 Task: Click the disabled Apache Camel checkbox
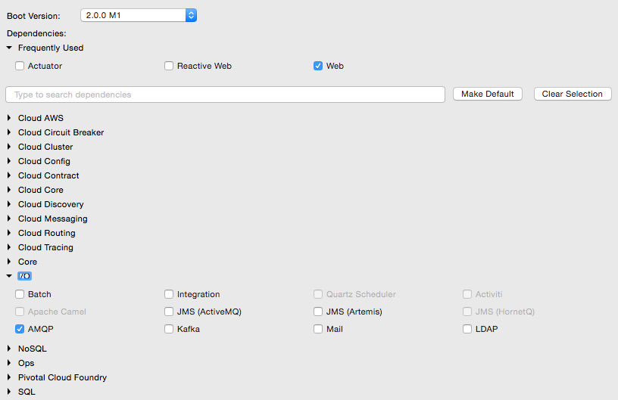click(x=20, y=312)
